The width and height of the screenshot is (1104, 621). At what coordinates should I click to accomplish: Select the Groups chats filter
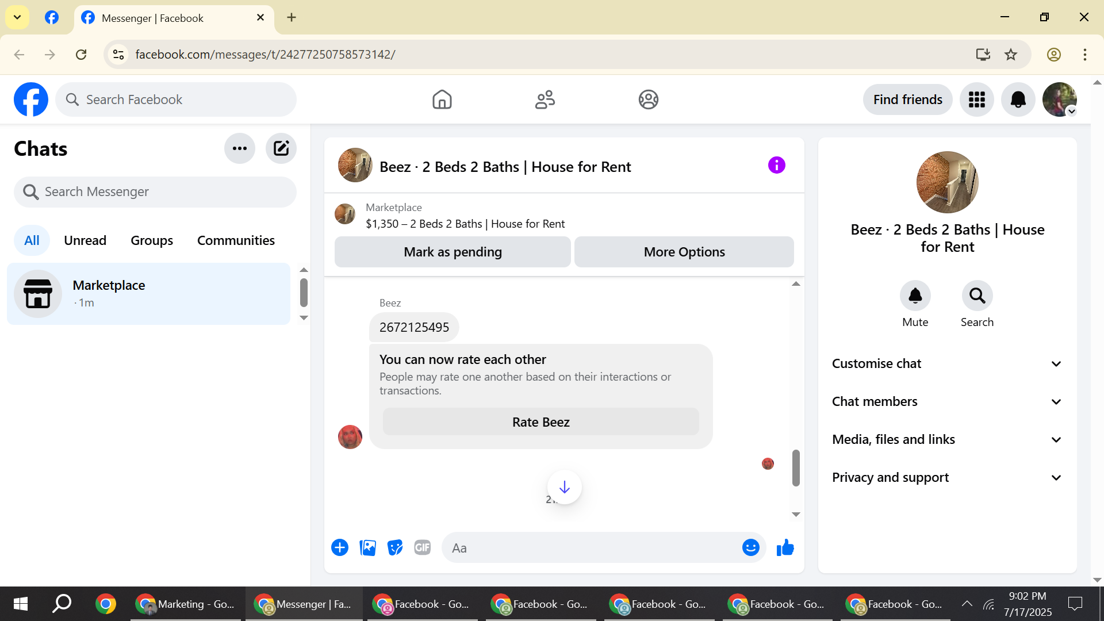coord(152,240)
